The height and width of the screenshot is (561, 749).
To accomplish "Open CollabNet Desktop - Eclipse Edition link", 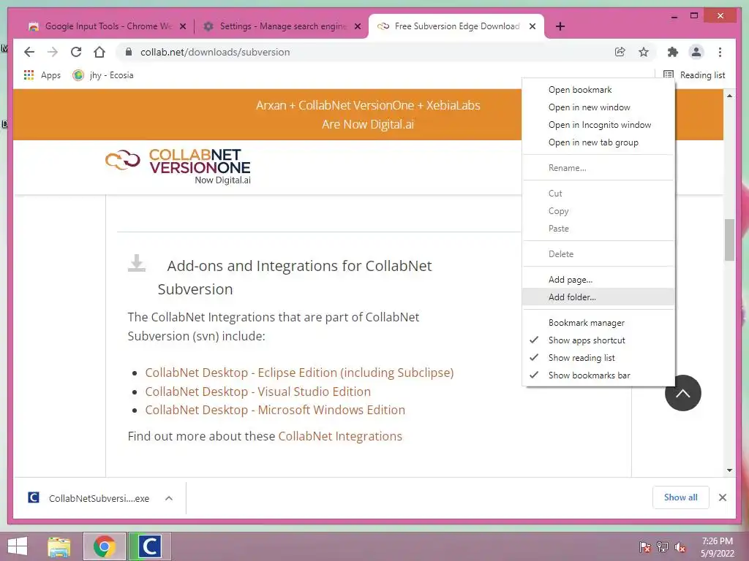I will pyautogui.click(x=299, y=373).
